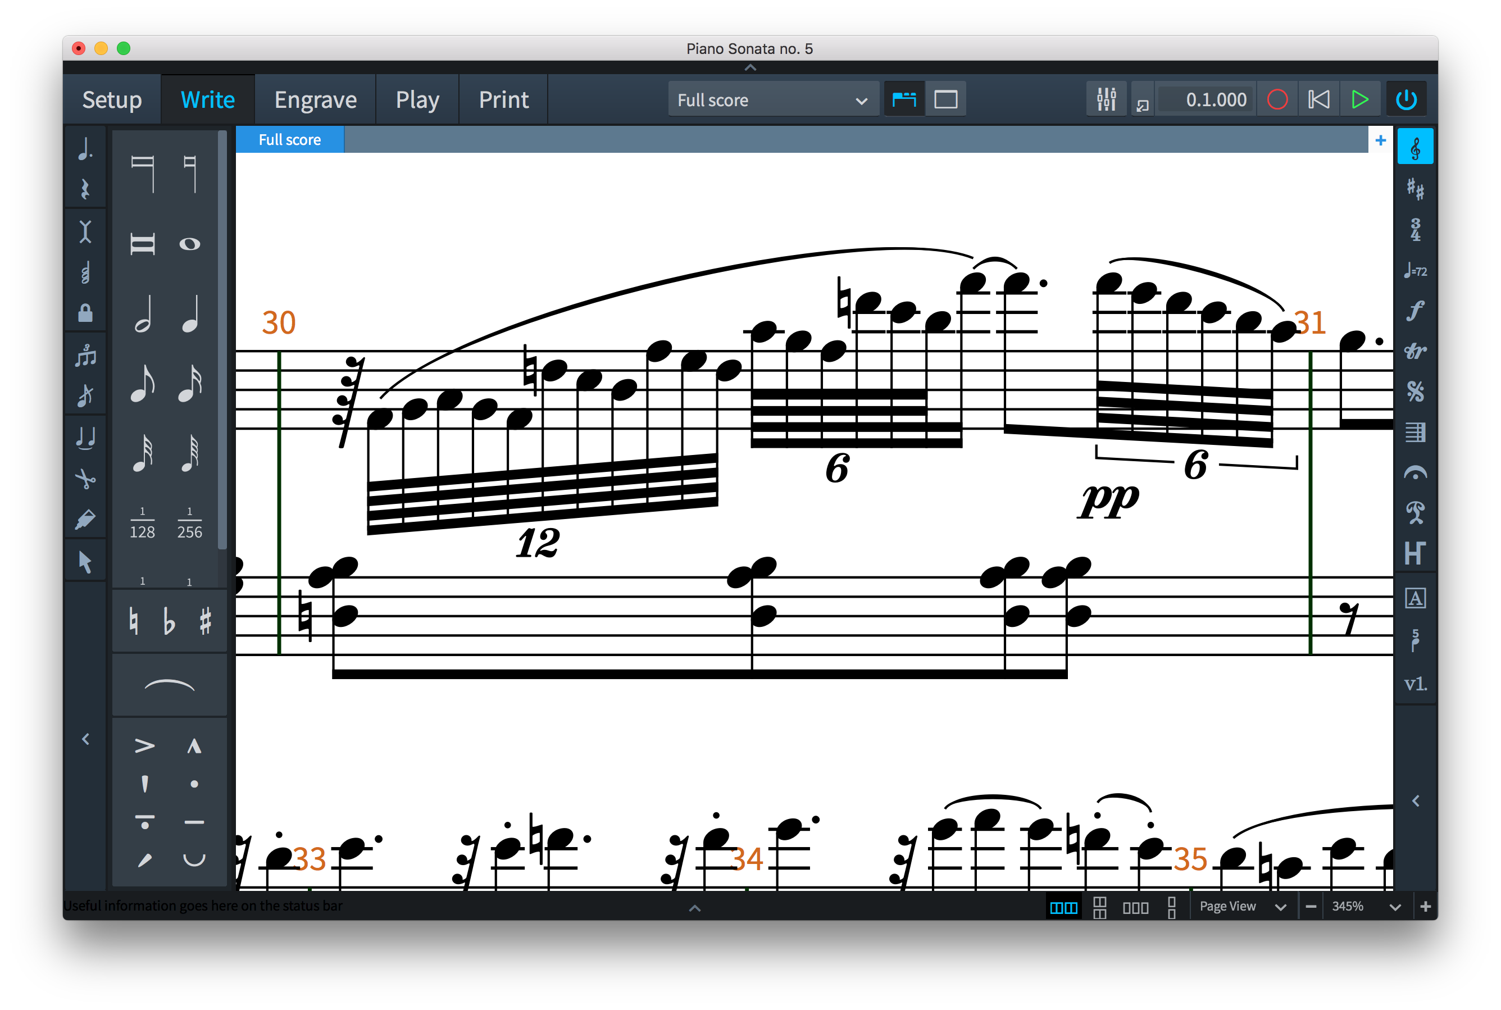The height and width of the screenshot is (1010, 1501).
Task: Toggle the insert mode caret tool
Action: coord(85,231)
